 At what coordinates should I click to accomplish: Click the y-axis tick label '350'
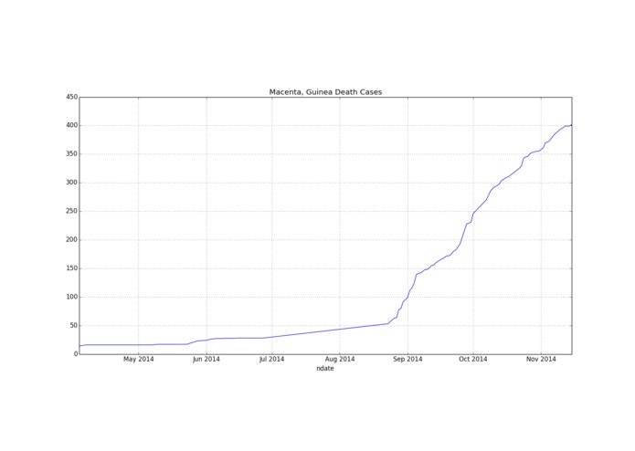click(x=71, y=154)
